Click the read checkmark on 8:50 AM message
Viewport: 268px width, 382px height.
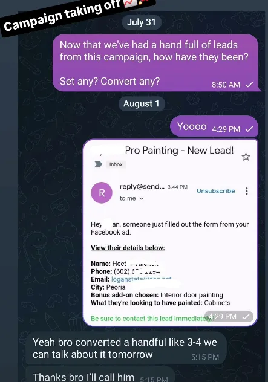249,85
